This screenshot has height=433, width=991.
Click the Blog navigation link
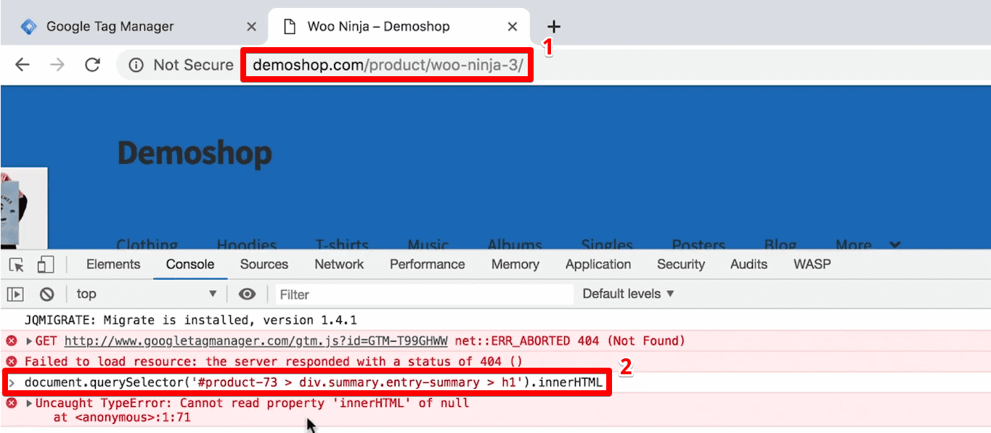click(779, 245)
